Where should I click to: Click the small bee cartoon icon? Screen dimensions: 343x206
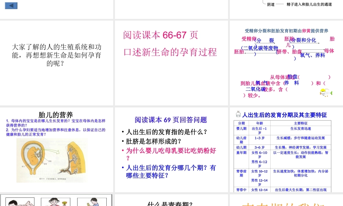point(326,93)
